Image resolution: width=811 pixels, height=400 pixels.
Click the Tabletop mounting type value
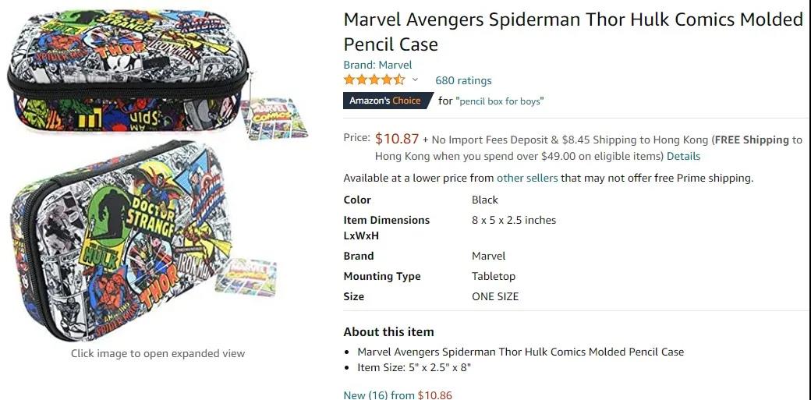[x=494, y=276]
